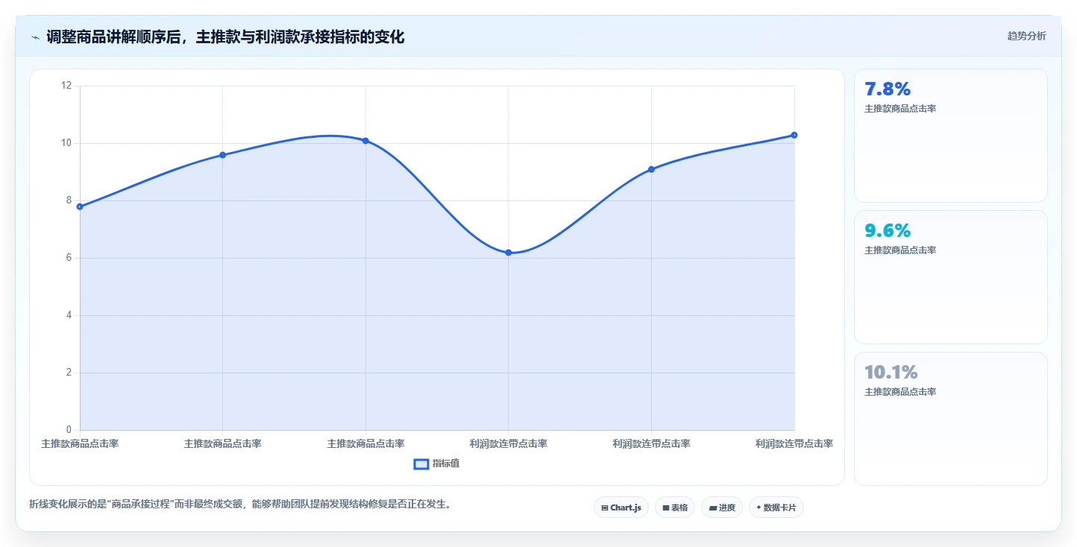The height and width of the screenshot is (547, 1077).
Task: Click the y-axis label 0
Action: pos(69,430)
